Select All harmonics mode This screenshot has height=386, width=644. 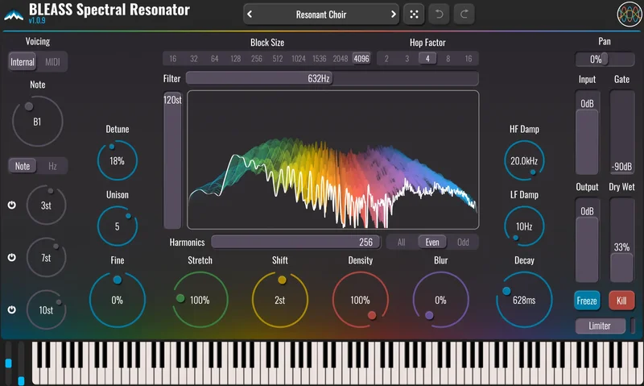click(x=401, y=242)
